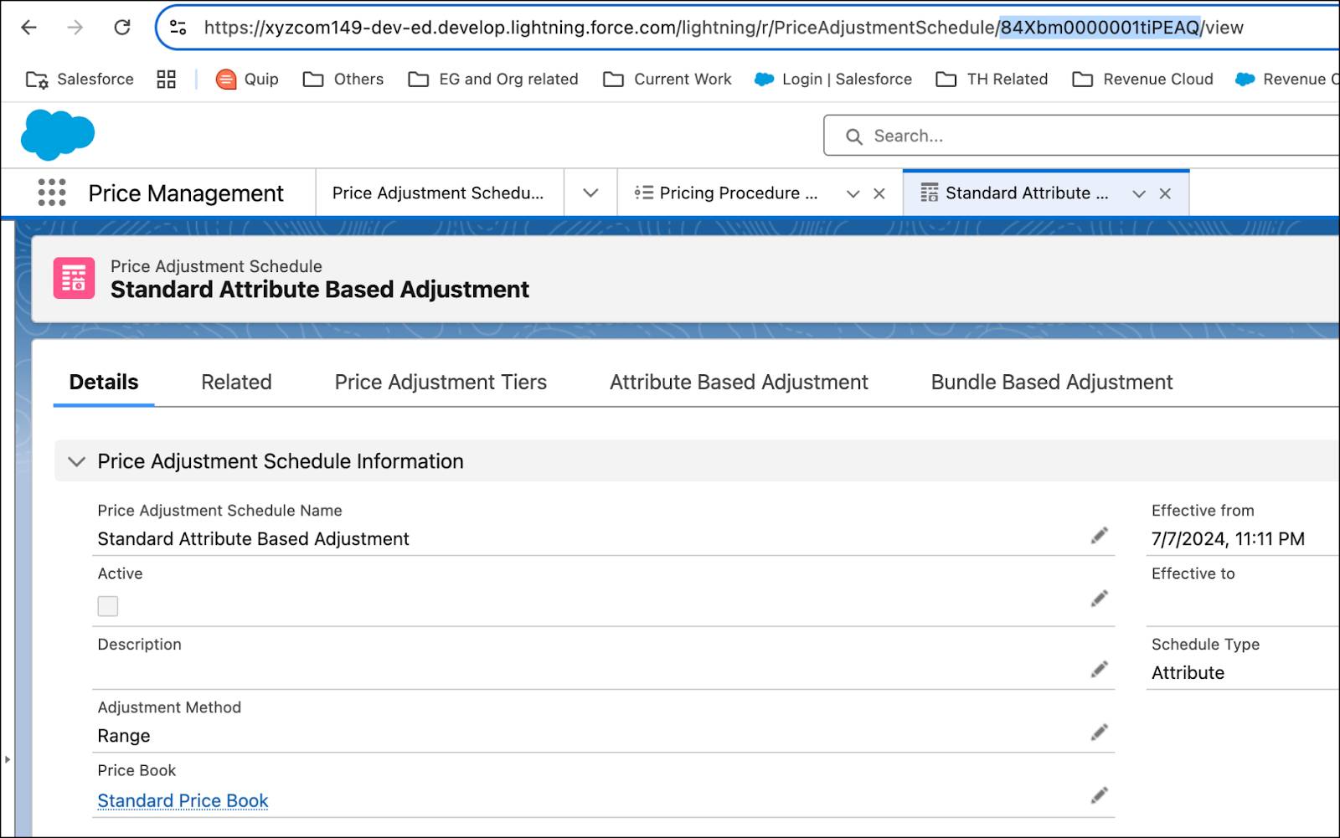The image size is (1340, 838).
Task: Toggle the Active checkbox
Action: pos(108,606)
